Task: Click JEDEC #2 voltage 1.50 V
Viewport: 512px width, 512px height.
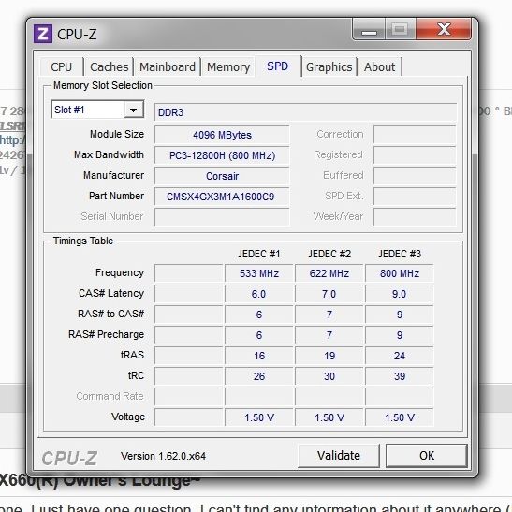Action: point(329,417)
